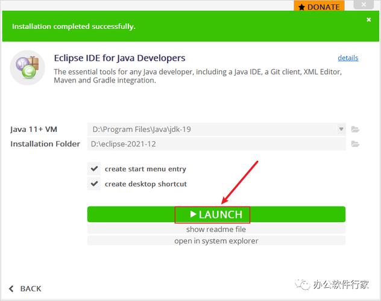Click the Installation Folder path field
The height and width of the screenshot is (301, 381).
[216, 144]
